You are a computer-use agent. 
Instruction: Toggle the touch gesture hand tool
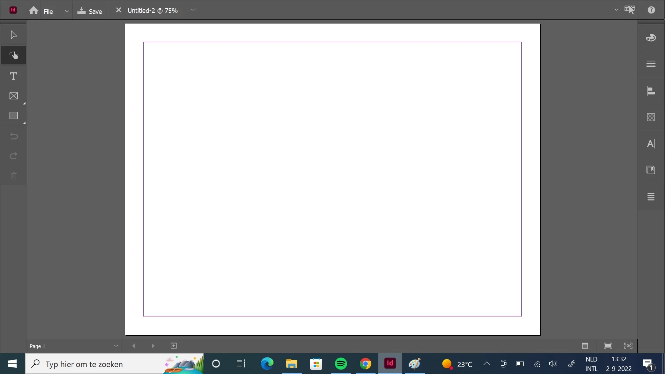[13, 55]
